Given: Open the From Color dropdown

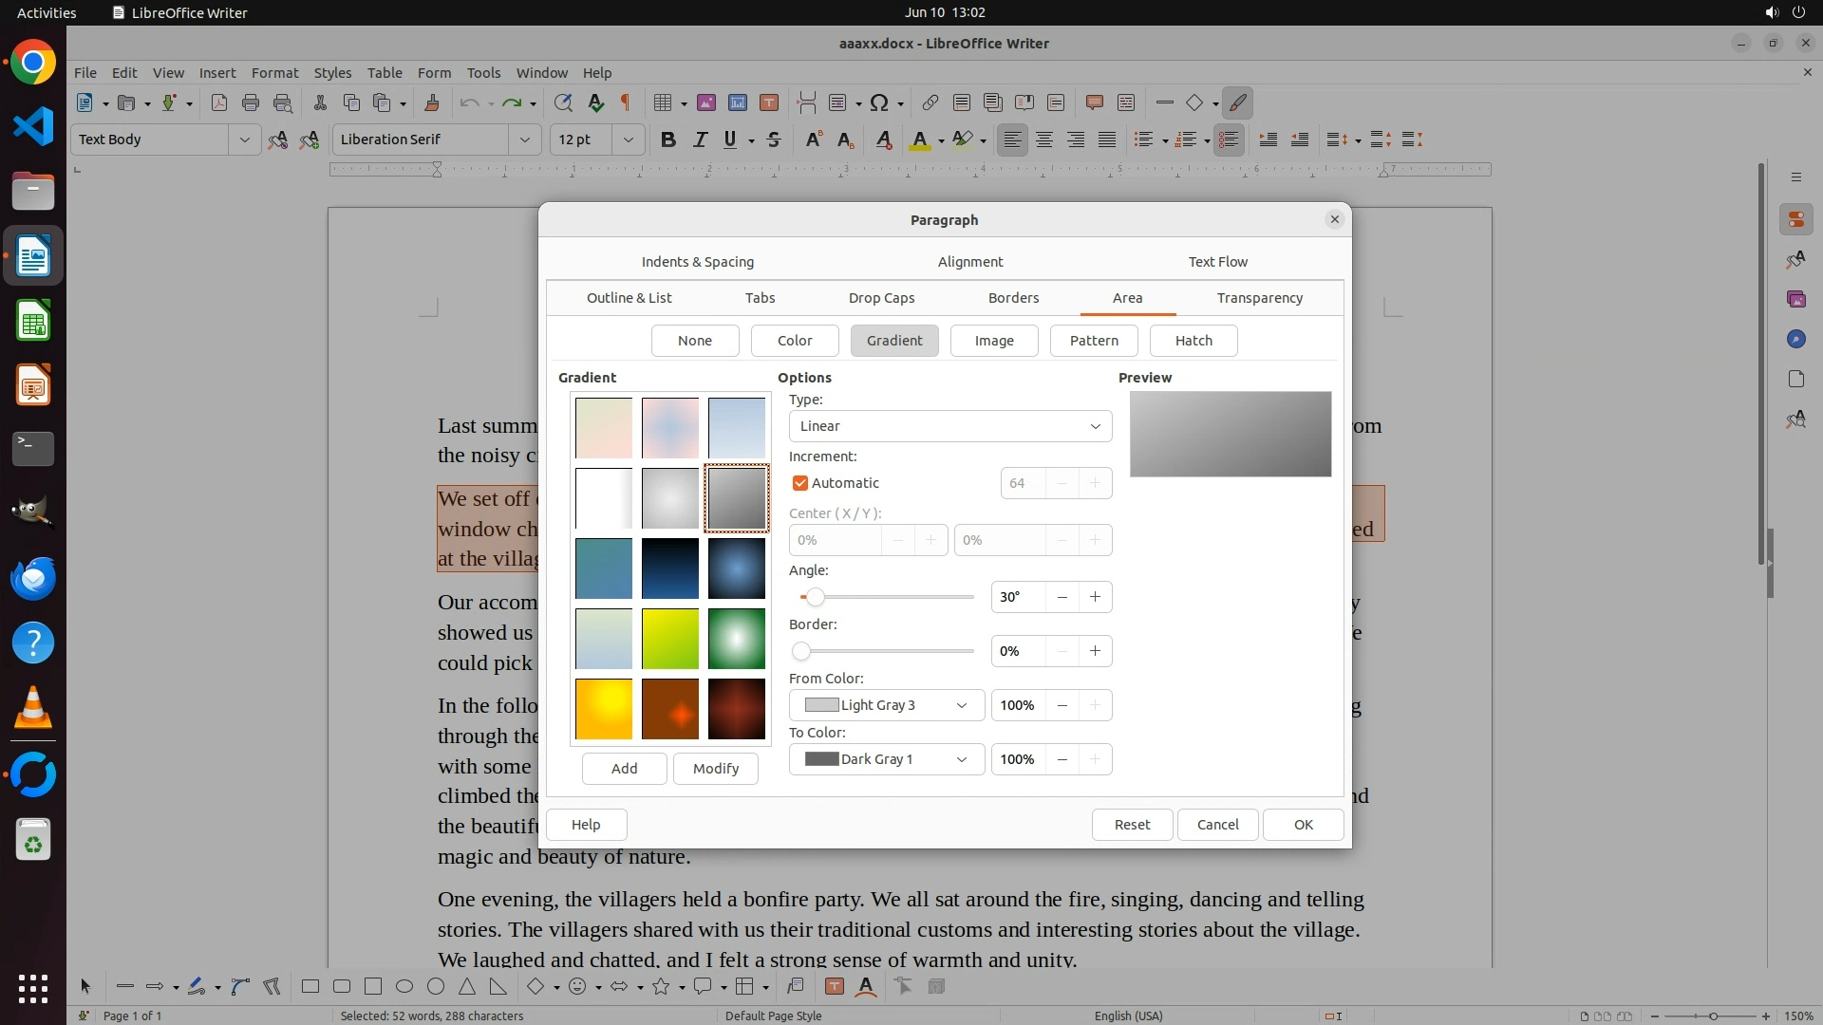Looking at the screenshot, I should (x=886, y=705).
